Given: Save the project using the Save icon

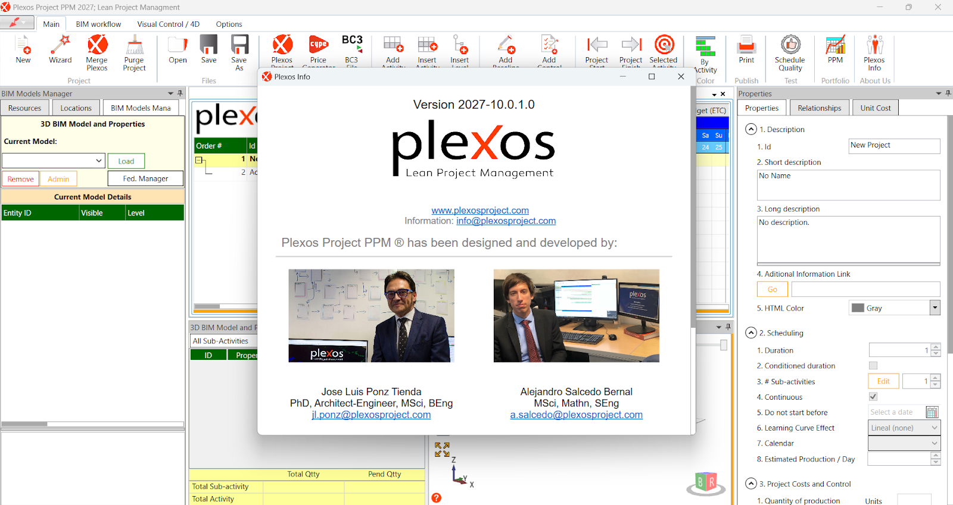Looking at the screenshot, I should click(x=208, y=45).
